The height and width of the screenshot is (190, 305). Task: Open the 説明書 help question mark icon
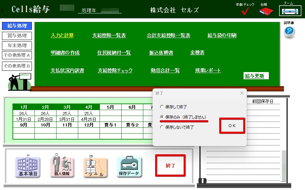coord(289,32)
